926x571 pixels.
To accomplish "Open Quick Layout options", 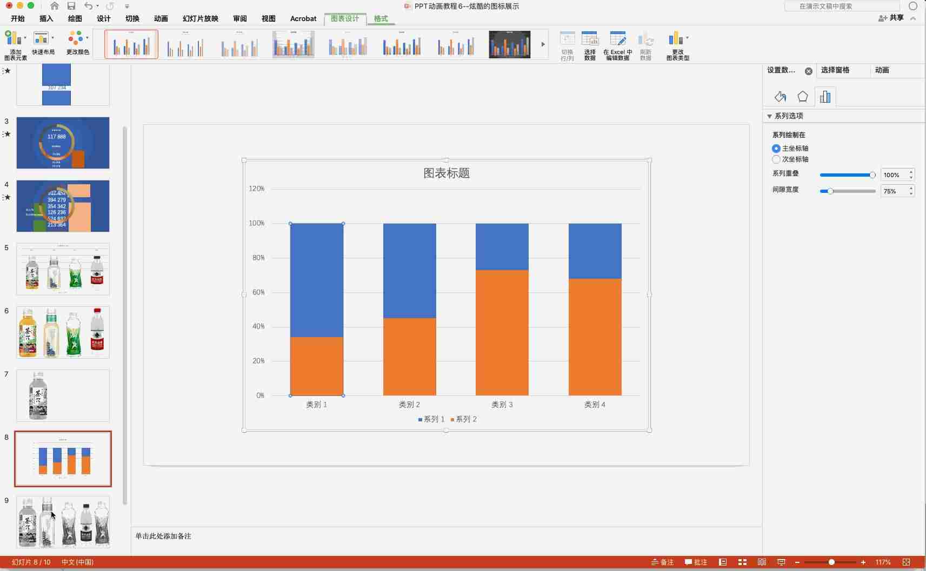I will coord(43,43).
